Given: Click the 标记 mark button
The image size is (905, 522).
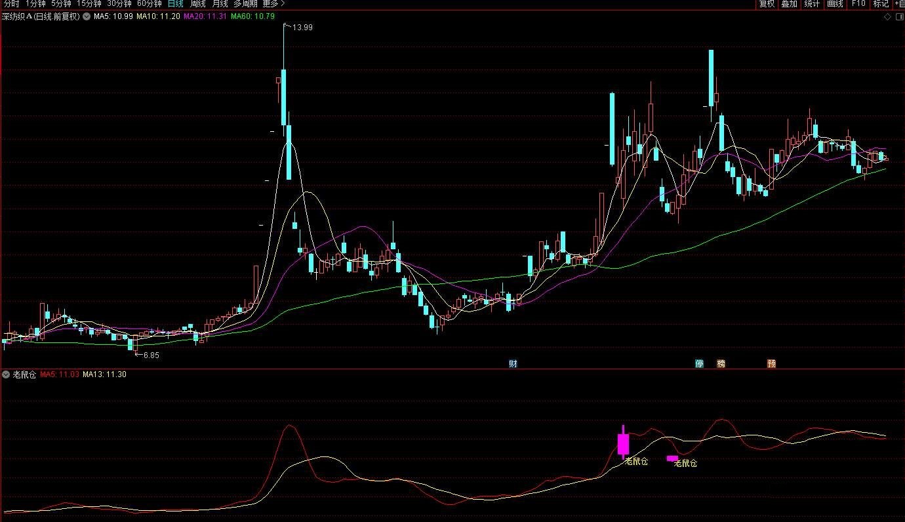Looking at the screenshot, I should [x=881, y=4].
